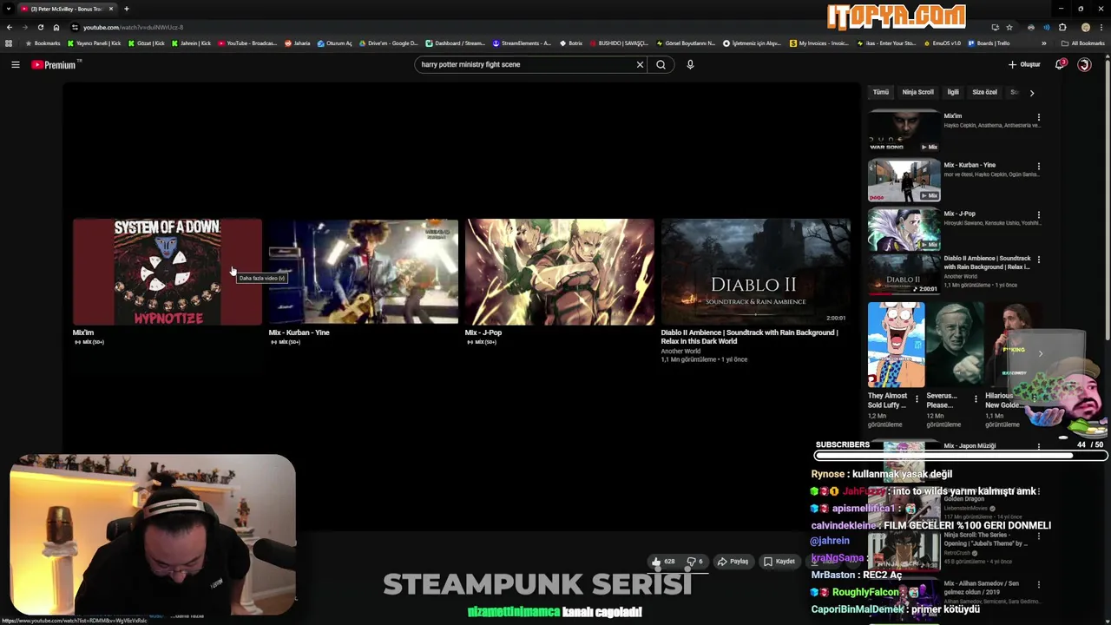This screenshot has height=625, width=1111.
Task: Open site info icon in address bar
Action: 75,27
